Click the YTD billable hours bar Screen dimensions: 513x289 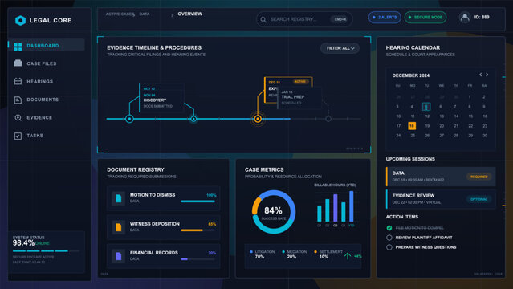click(352, 207)
